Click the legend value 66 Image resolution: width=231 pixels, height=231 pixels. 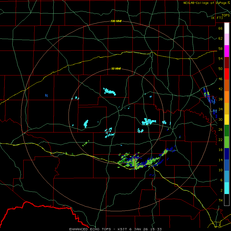click(220, 28)
